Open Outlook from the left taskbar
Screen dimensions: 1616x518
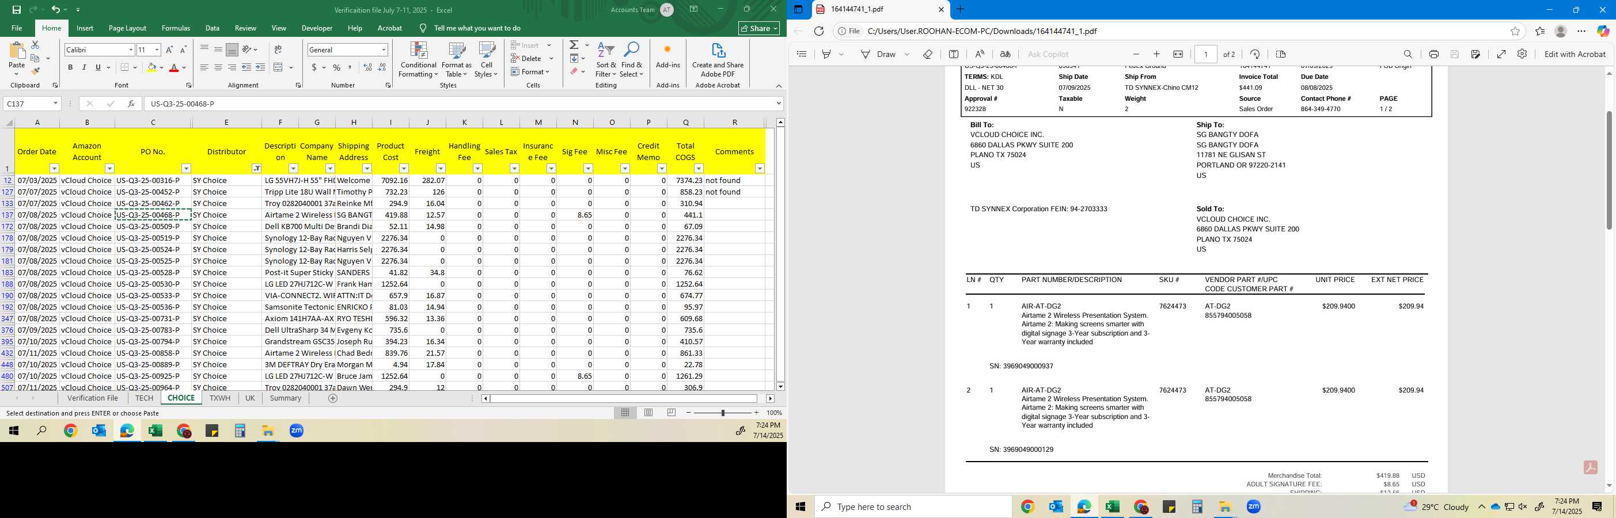98,431
